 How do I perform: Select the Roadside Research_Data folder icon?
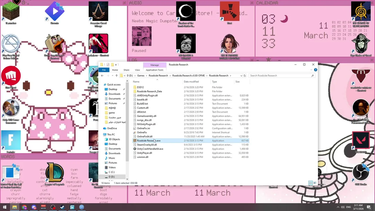point(135,91)
